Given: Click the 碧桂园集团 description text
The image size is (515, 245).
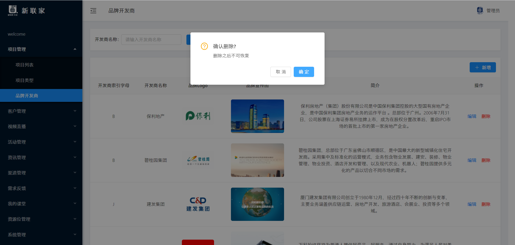Looking at the screenshot, I should coord(375,160).
